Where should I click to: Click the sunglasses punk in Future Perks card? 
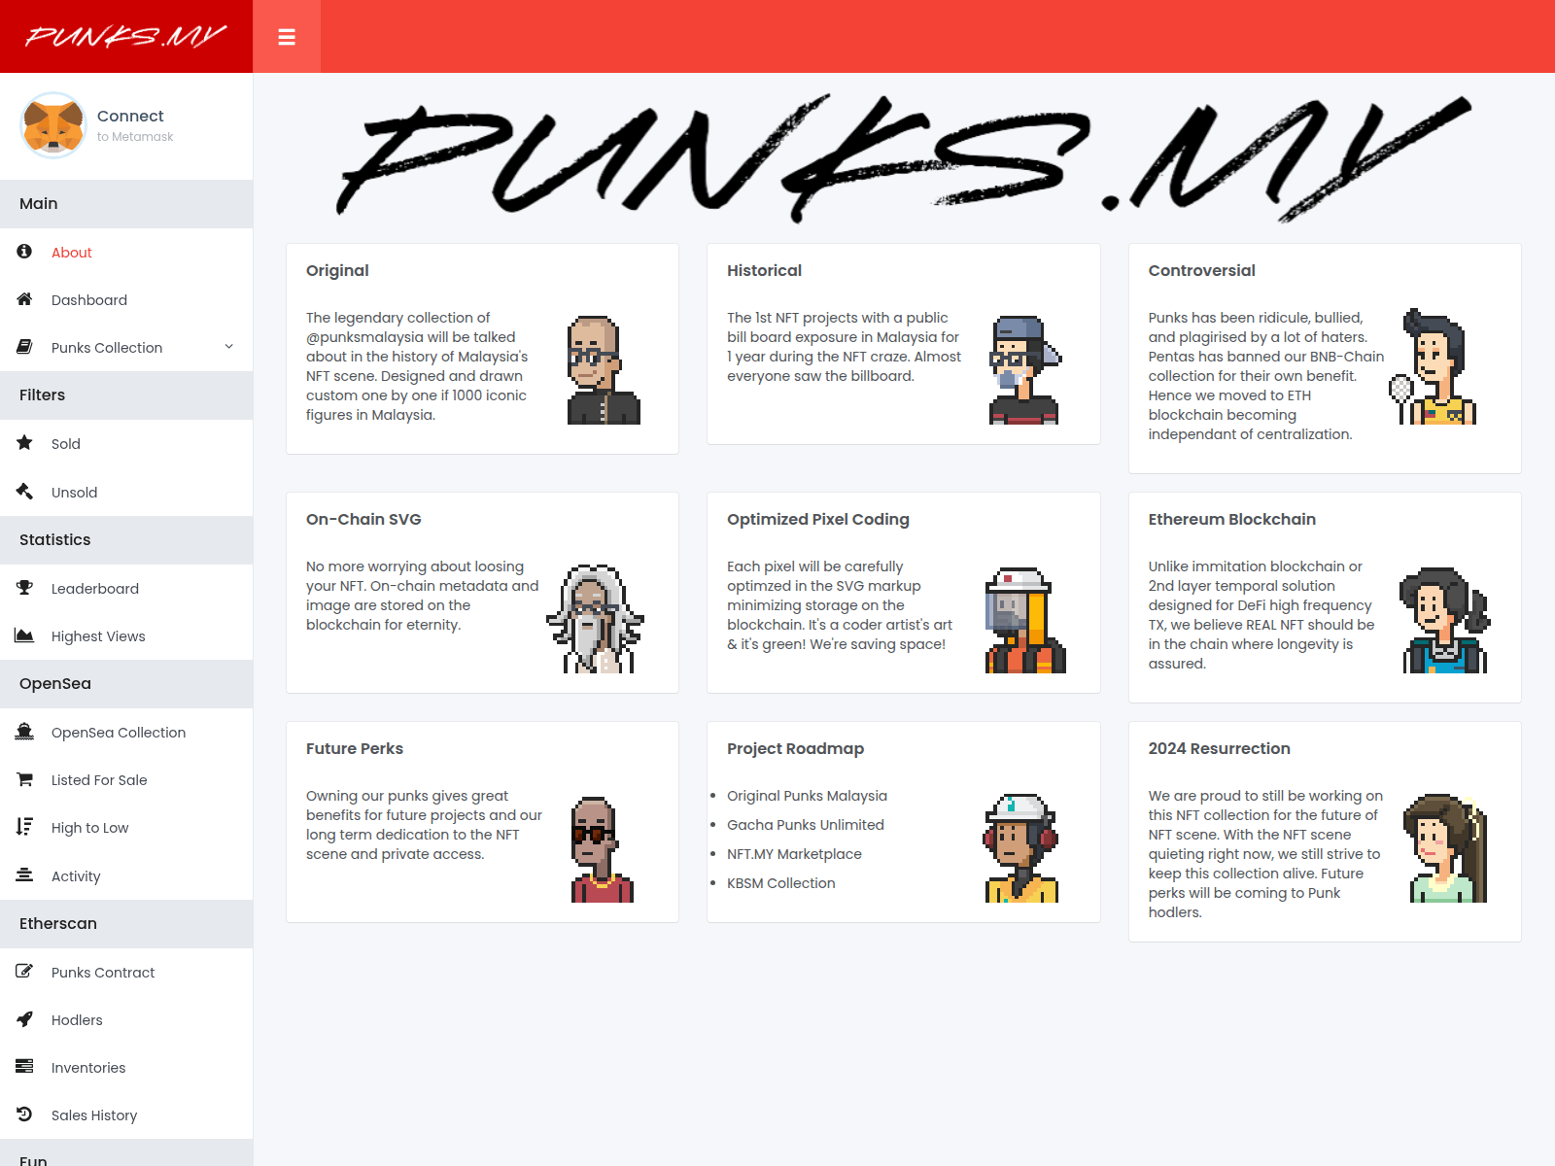coord(603,850)
